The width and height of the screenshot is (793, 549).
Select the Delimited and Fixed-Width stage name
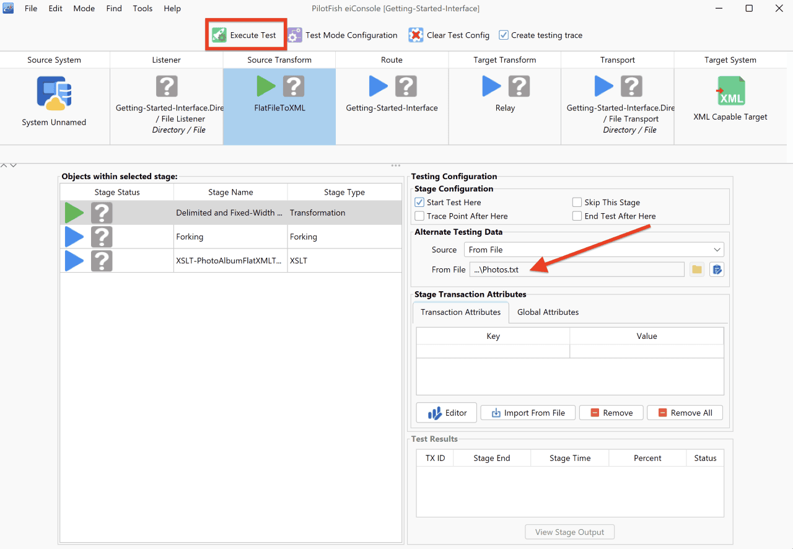(230, 213)
